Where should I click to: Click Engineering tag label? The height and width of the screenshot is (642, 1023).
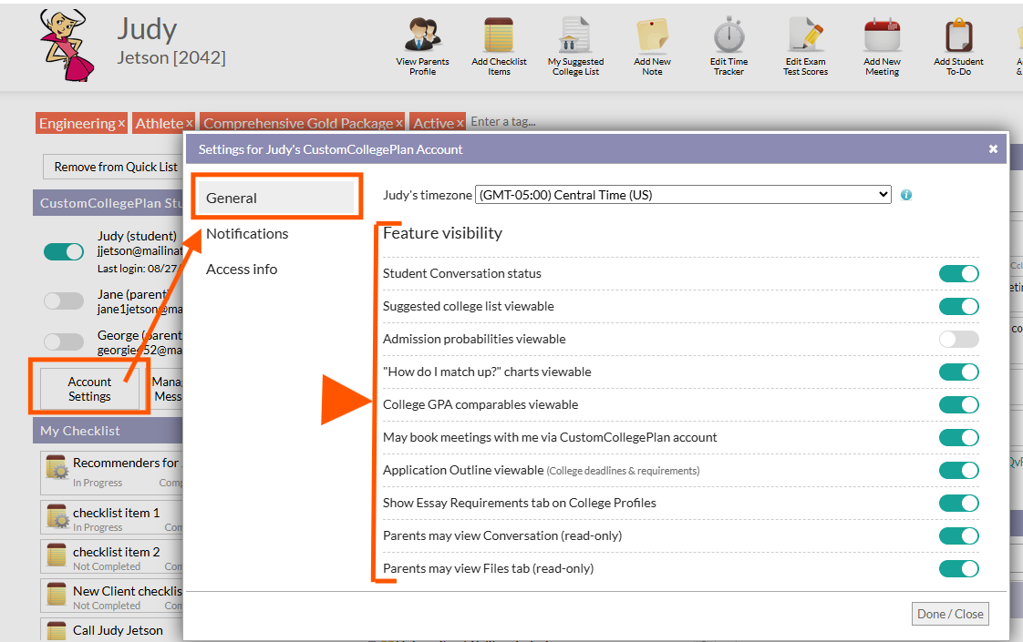coord(77,123)
